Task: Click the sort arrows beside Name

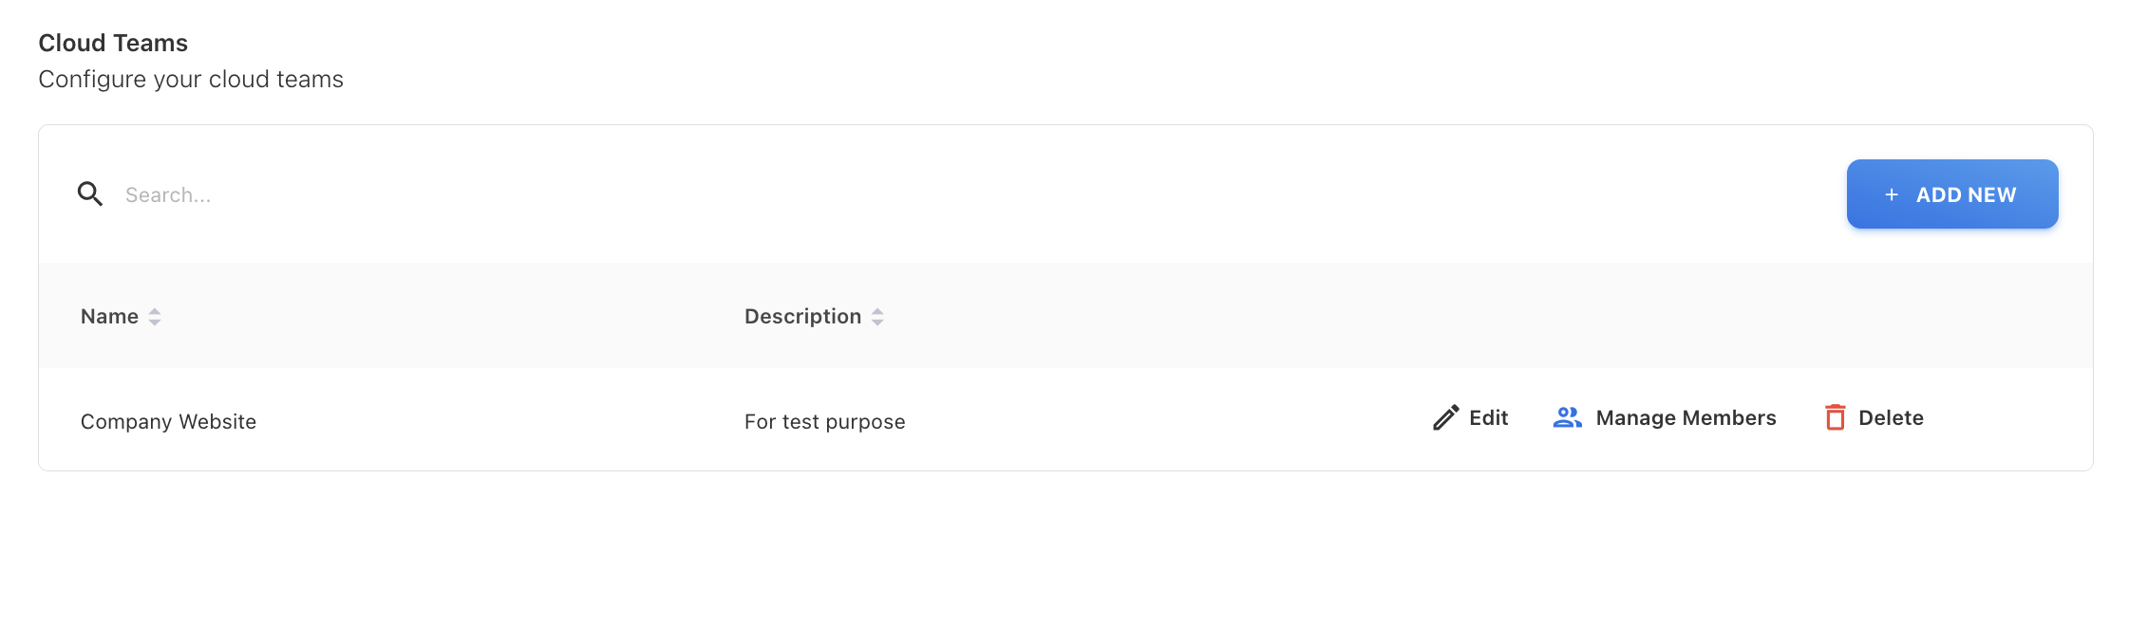Action: click(x=155, y=317)
